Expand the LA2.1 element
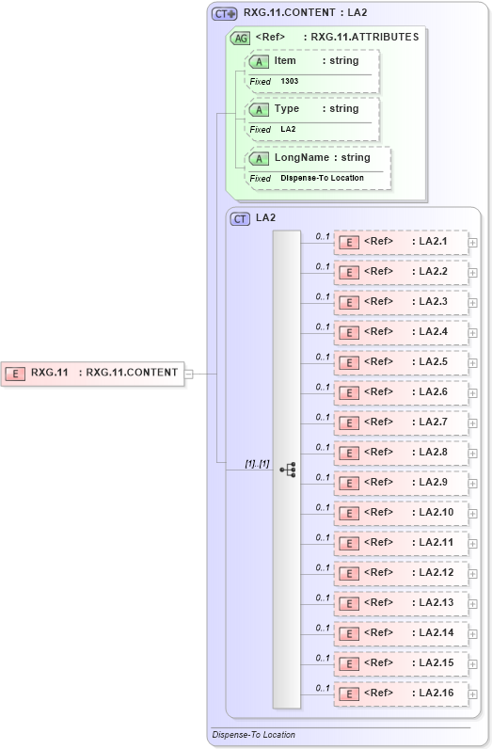Image resolution: width=492 pixels, height=749 pixels. click(x=473, y=243)
